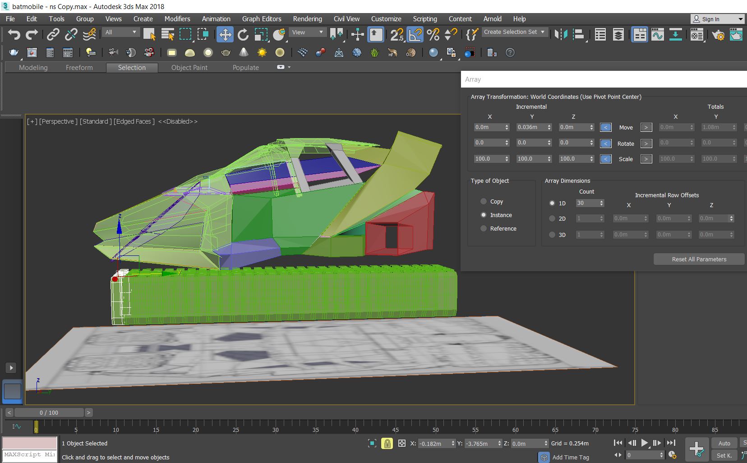The width and height of the screenshot is (747, 463).
Task: Toggle Window/Crossing selection mode
Action: pyautogui.click(x=203, y=34)
